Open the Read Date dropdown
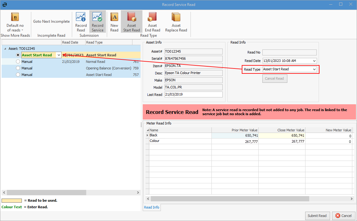357x221 pixels. point(314,61)
